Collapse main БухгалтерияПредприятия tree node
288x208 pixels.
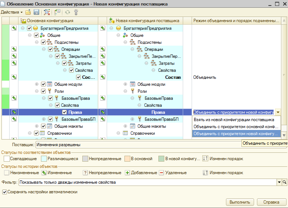coord(23,28)
